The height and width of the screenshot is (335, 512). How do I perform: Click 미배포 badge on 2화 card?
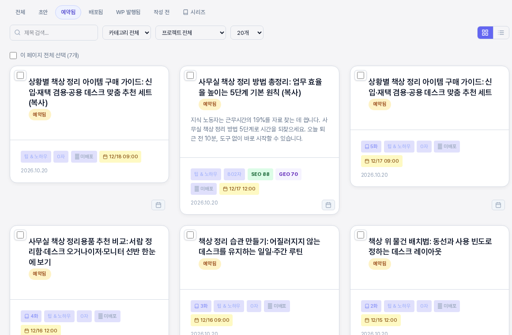447,306
